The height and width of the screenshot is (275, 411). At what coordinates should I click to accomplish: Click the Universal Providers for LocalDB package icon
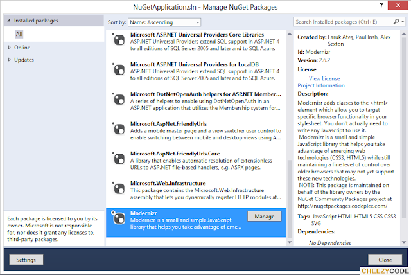coord(119,70)
